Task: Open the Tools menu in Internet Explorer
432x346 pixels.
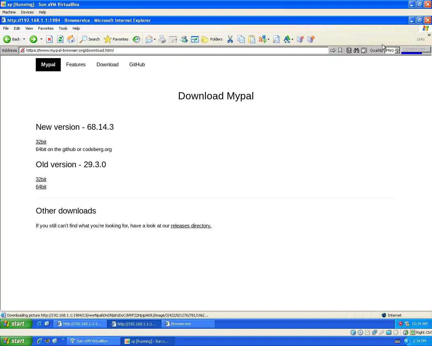Action: 63,28
